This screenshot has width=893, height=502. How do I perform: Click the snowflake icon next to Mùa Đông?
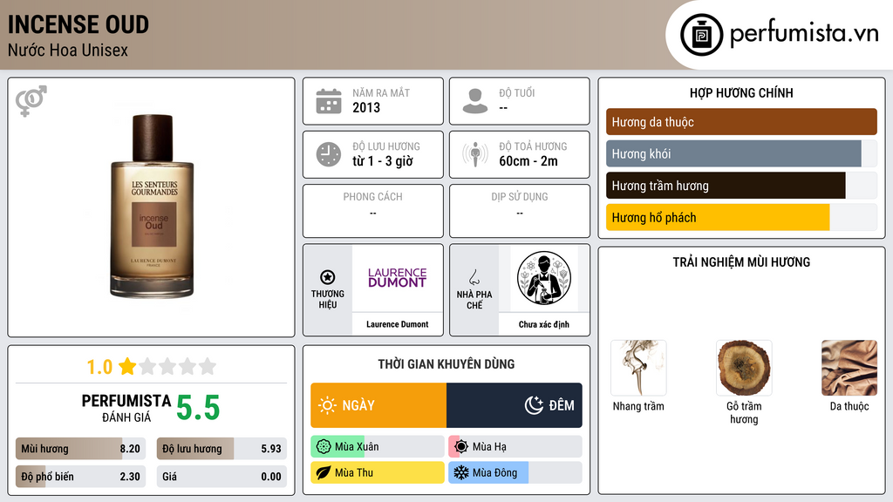461,472
